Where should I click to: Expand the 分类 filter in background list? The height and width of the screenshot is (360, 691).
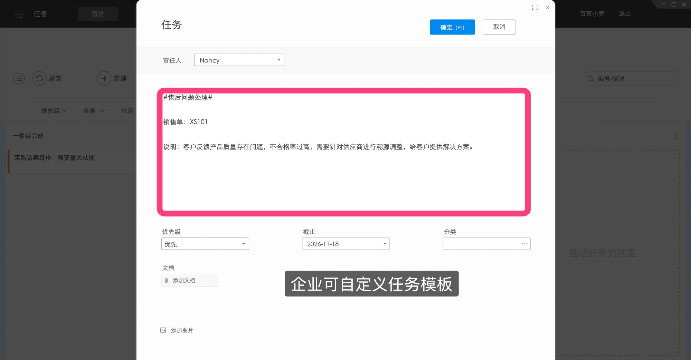click(94, 111)
